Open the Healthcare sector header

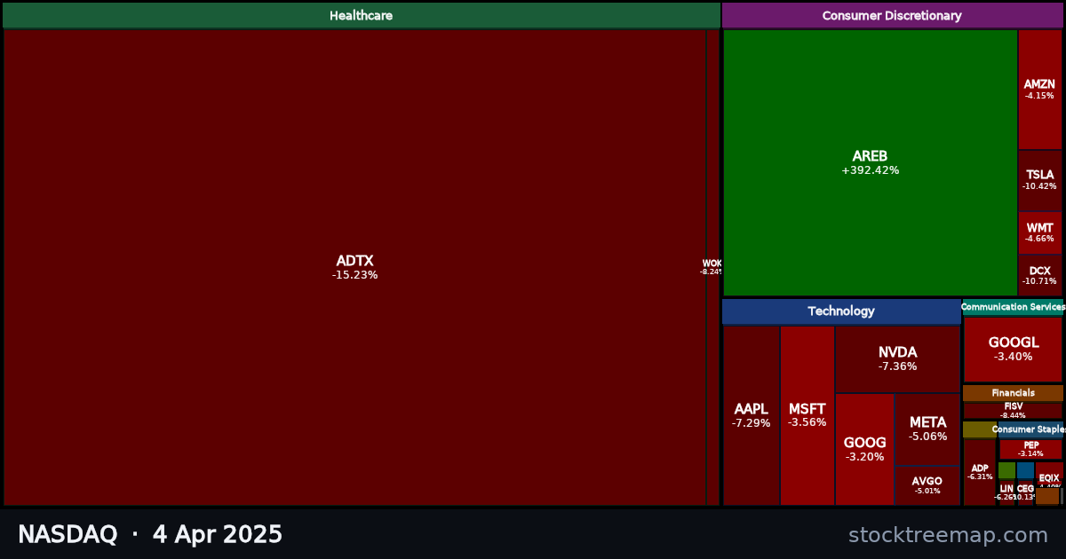click(361, 15)
